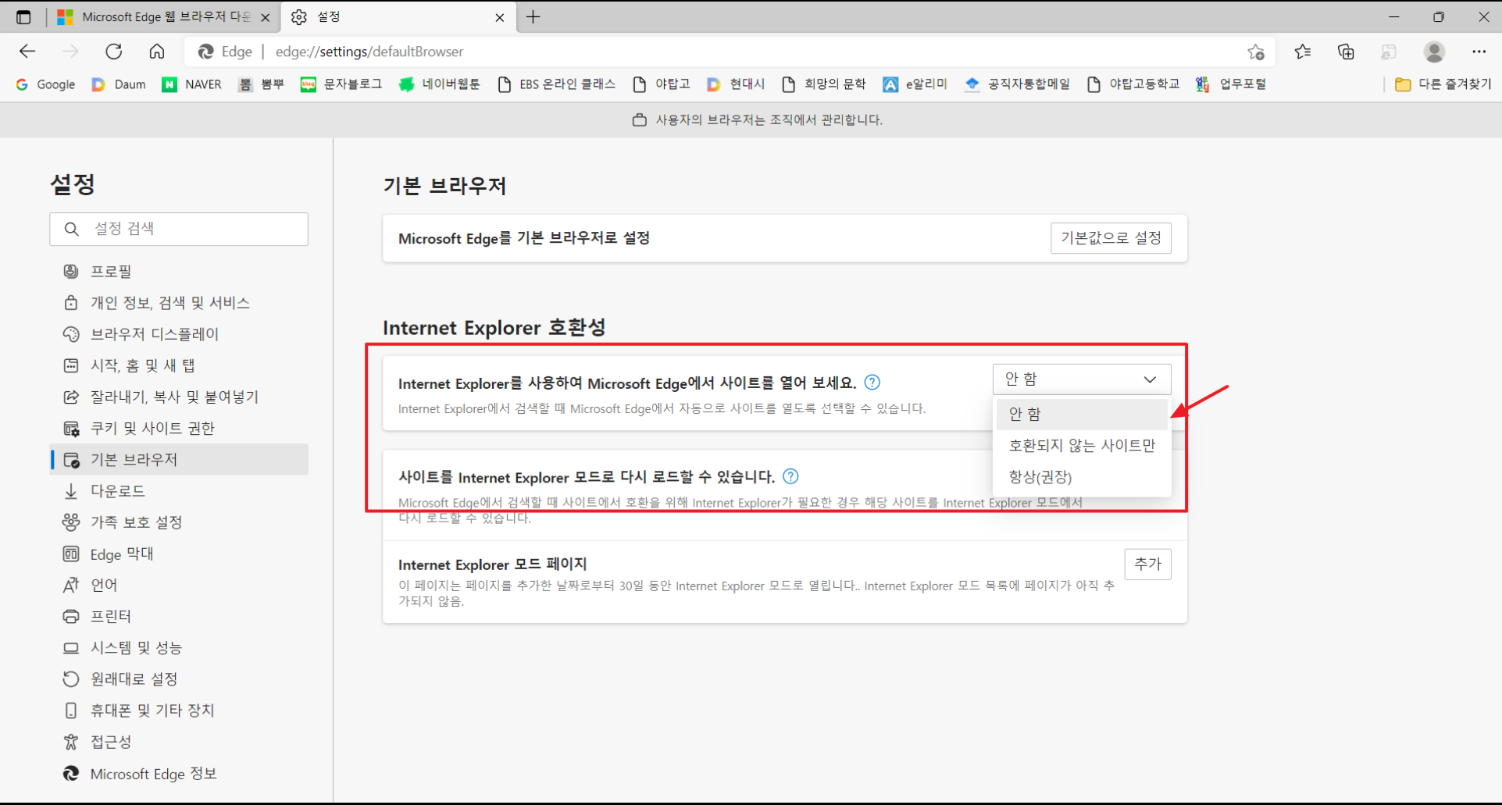
Task: Click the browser back arrow
Action: coord(27,52)
